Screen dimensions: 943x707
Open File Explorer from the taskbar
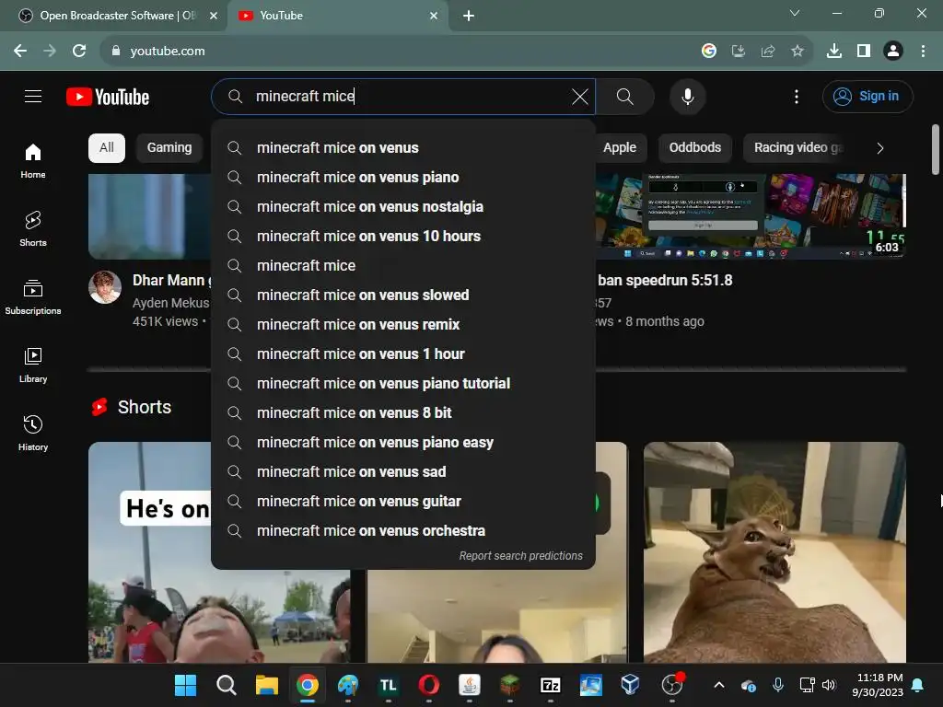coord(266,685)
